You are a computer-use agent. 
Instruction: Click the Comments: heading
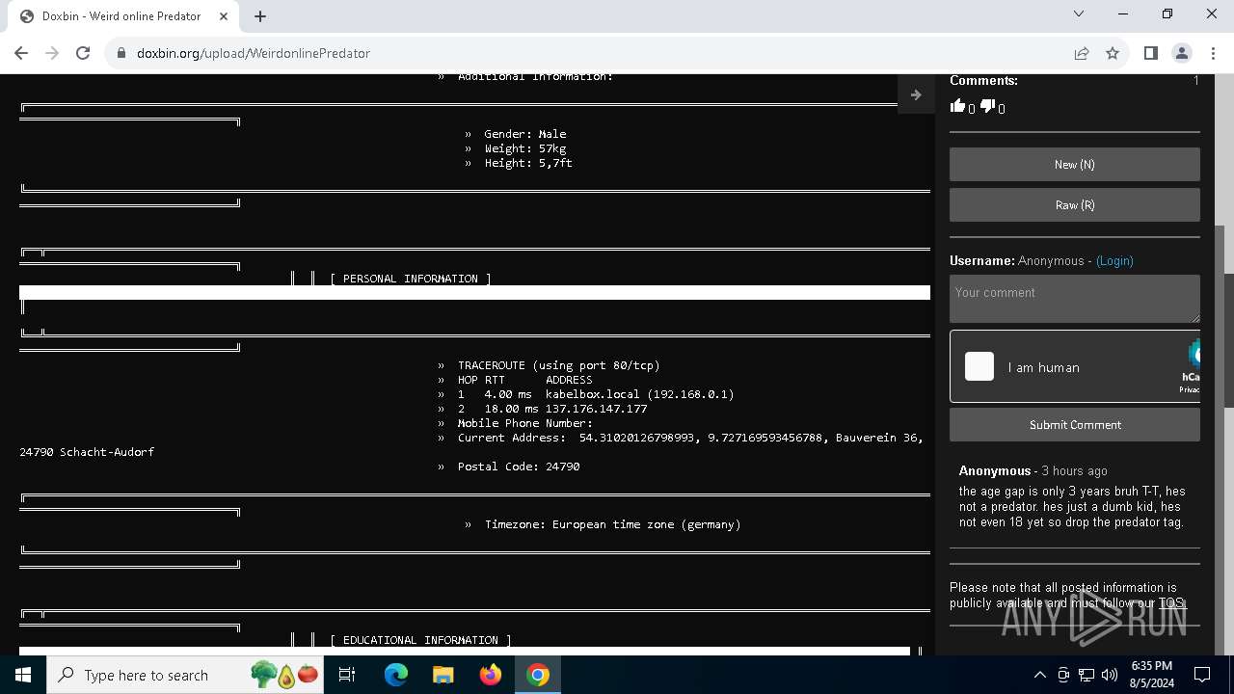pos(983,81)
